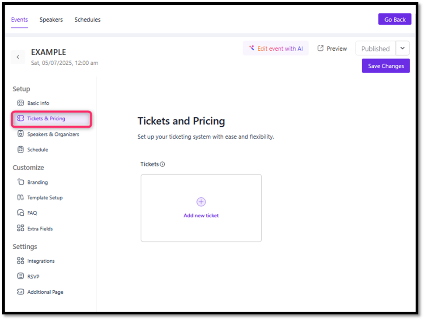Screen dimensions: 424x320
Task: Go back using the left chevron button
Action: pos(18,57)
